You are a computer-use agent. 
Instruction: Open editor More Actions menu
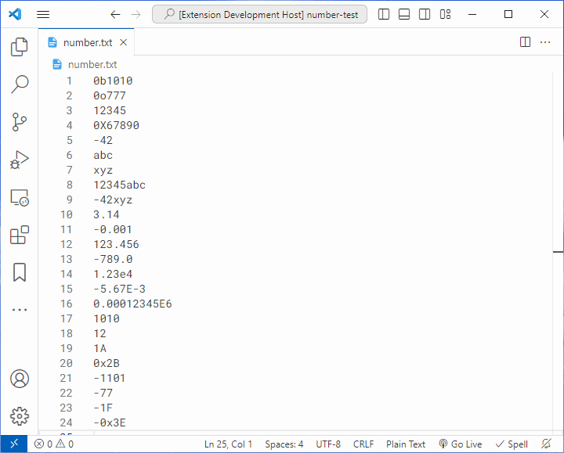click(x=545, y=42)
